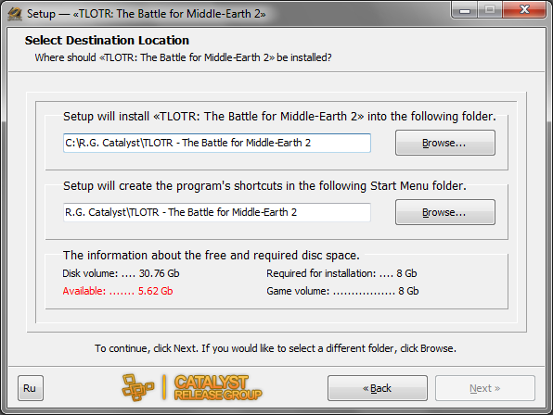Switch installer language with the Ru button

click(x=31, y=388)
